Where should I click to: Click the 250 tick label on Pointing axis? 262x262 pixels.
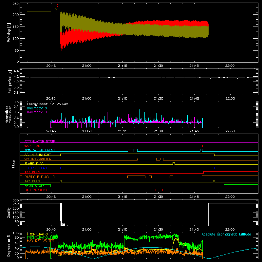[x=16, y=4]
